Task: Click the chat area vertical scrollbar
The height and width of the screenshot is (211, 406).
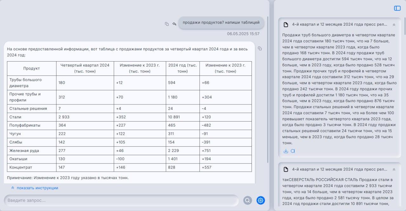Action: [x=268, y=89]
